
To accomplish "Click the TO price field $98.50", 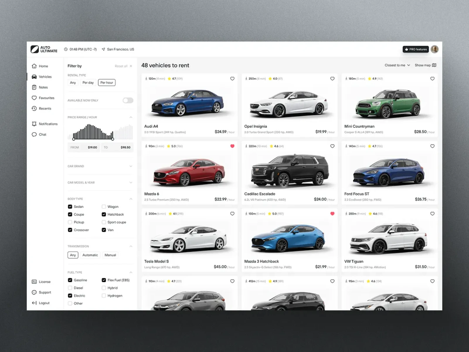I will 117,147.
